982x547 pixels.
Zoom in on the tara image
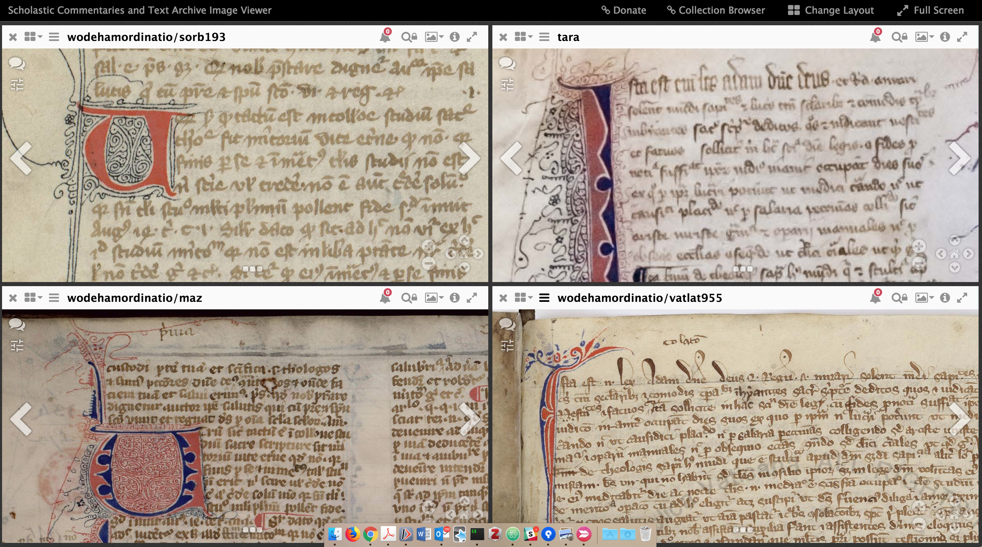[x=919, y=246]
